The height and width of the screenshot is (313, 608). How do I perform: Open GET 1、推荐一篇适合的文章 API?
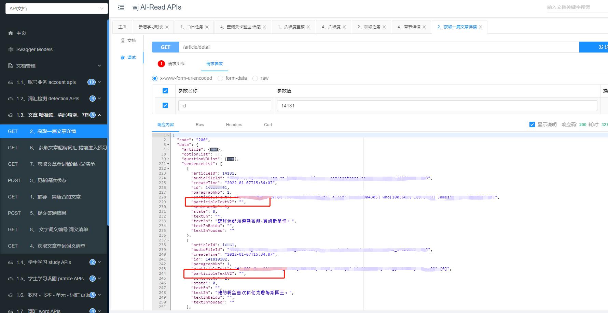[x=54, y=197]
